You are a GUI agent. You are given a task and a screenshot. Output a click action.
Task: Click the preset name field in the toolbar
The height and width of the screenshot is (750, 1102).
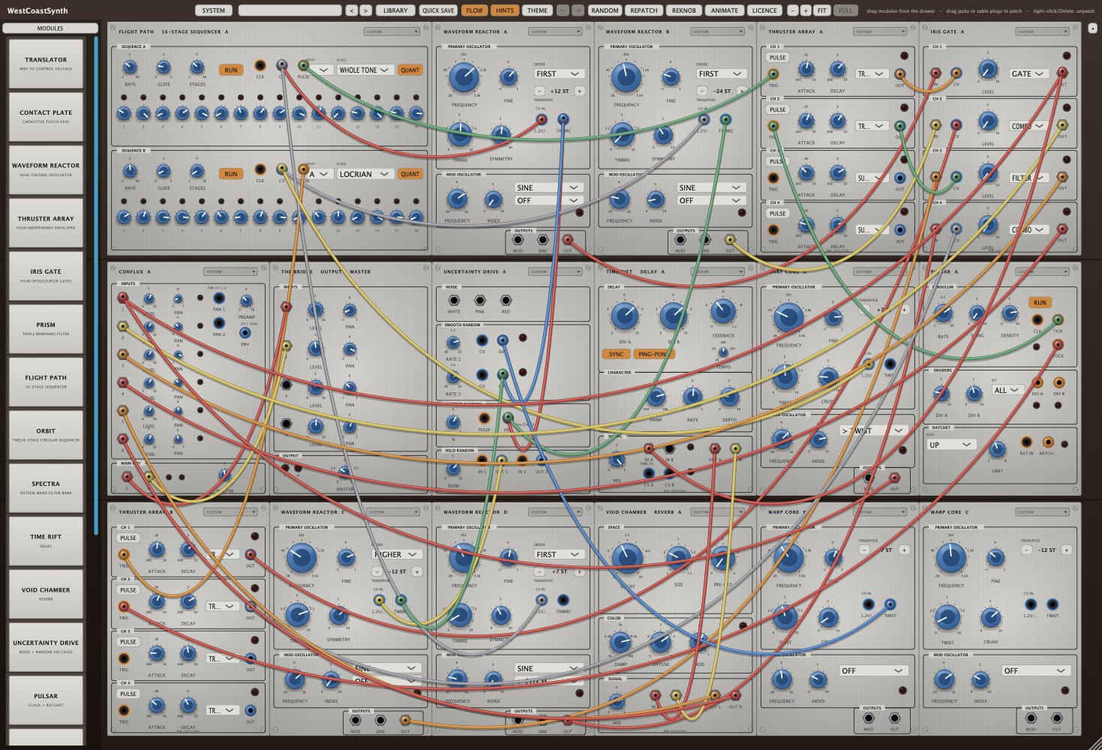tap(290, 10)
